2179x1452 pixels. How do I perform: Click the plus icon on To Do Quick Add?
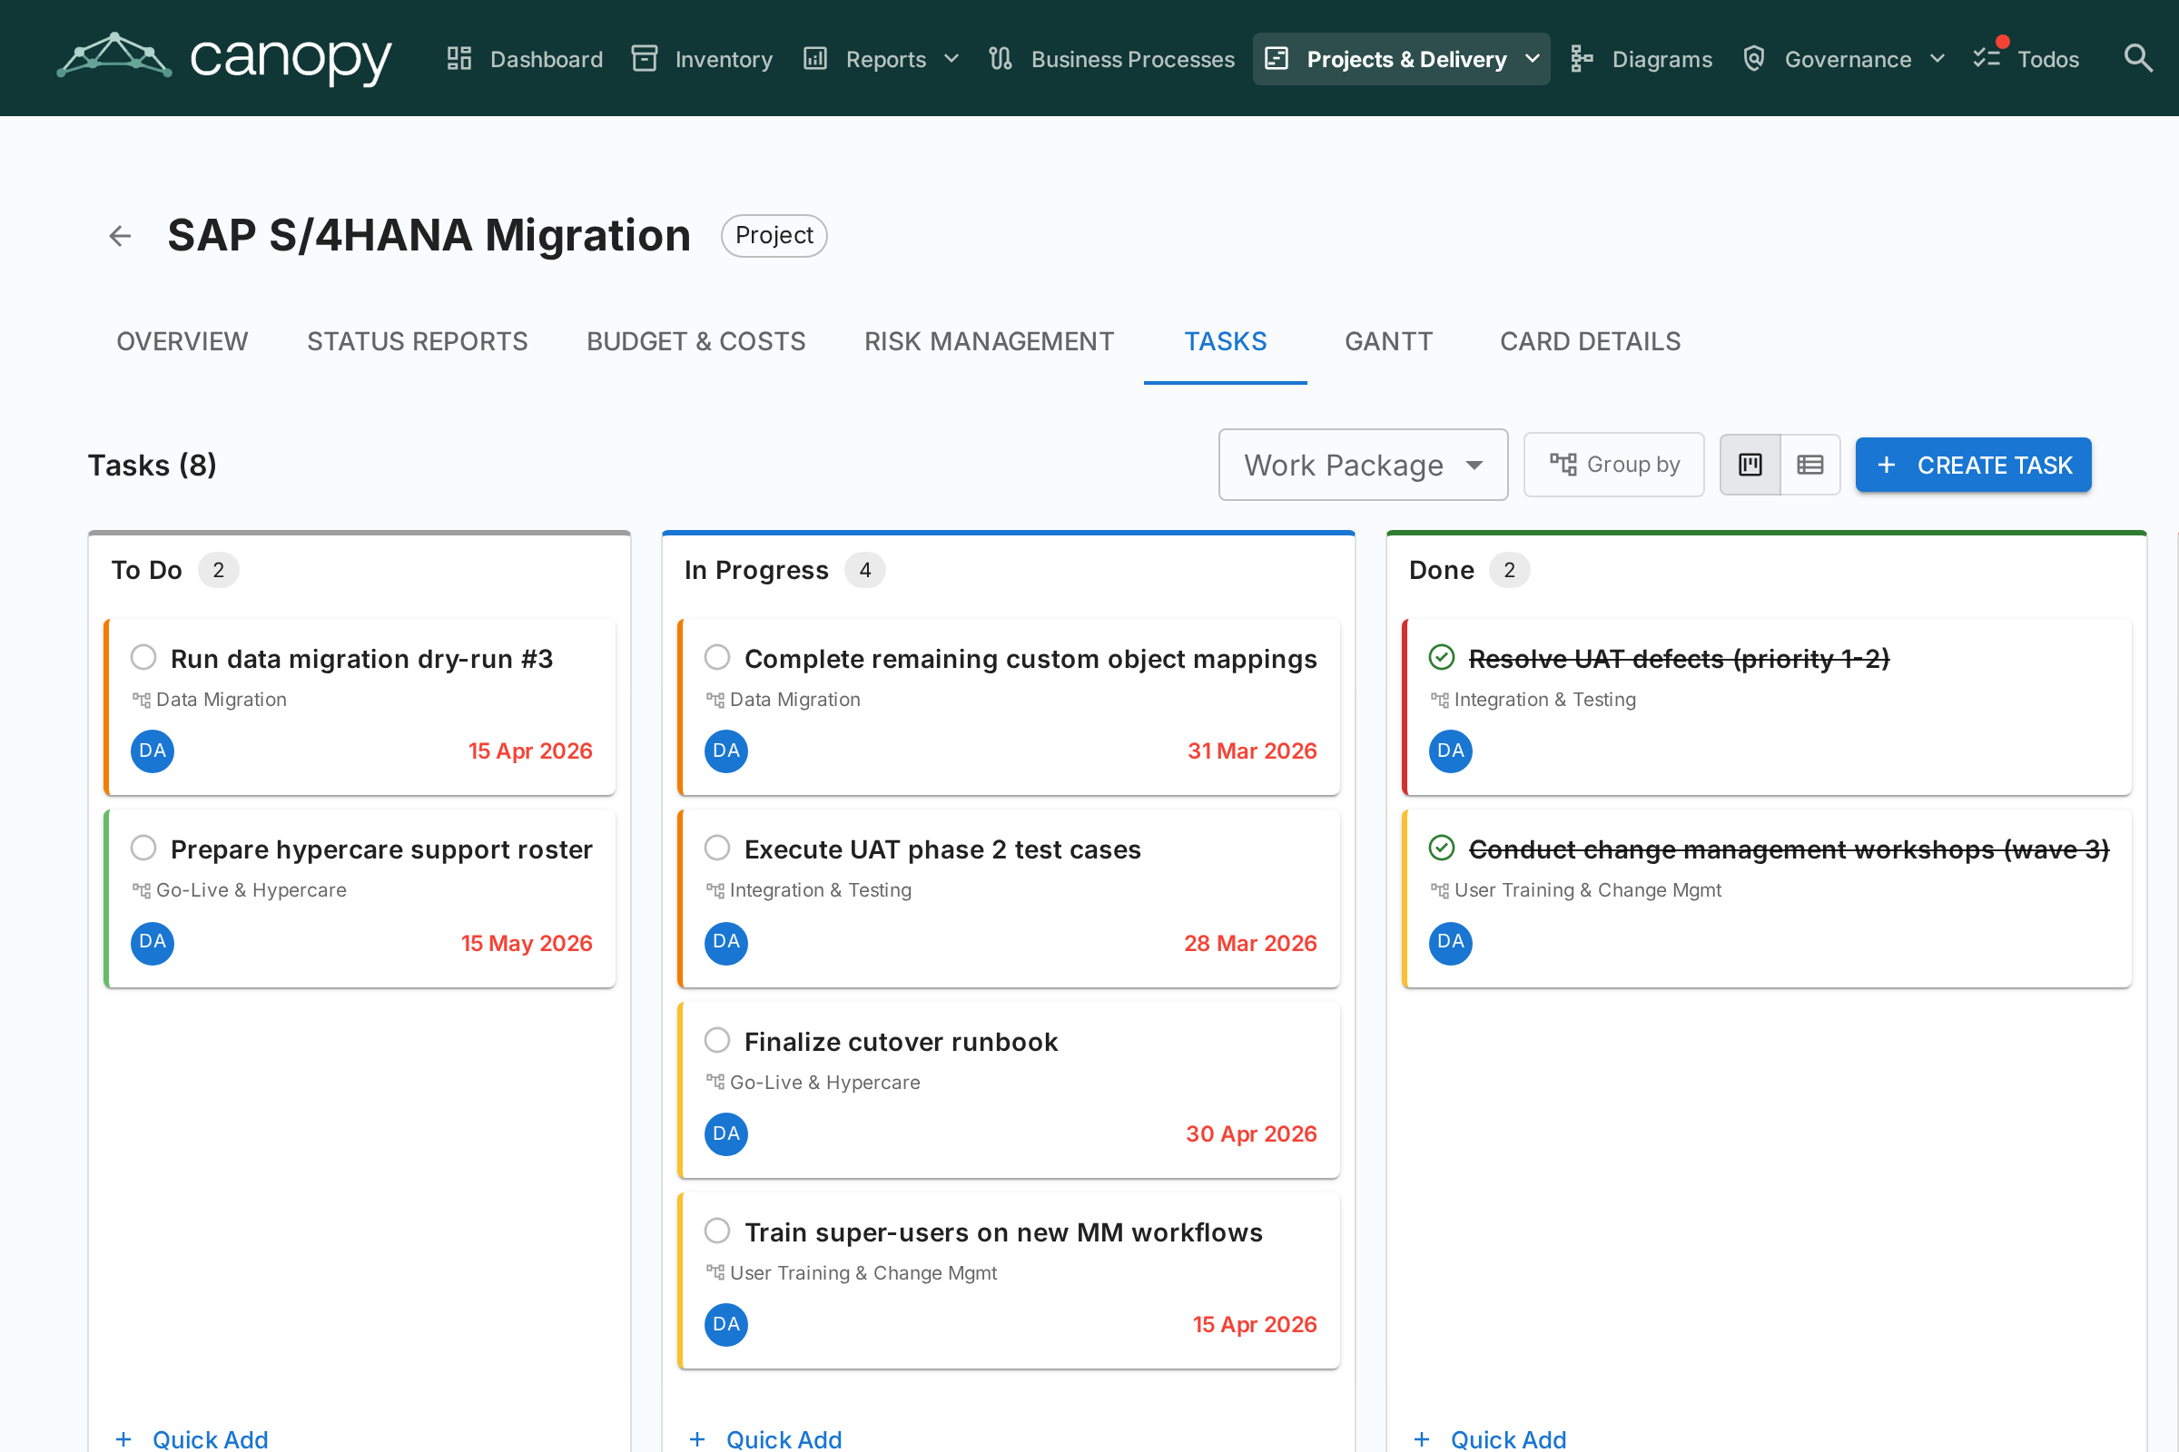pos(123,1439)
